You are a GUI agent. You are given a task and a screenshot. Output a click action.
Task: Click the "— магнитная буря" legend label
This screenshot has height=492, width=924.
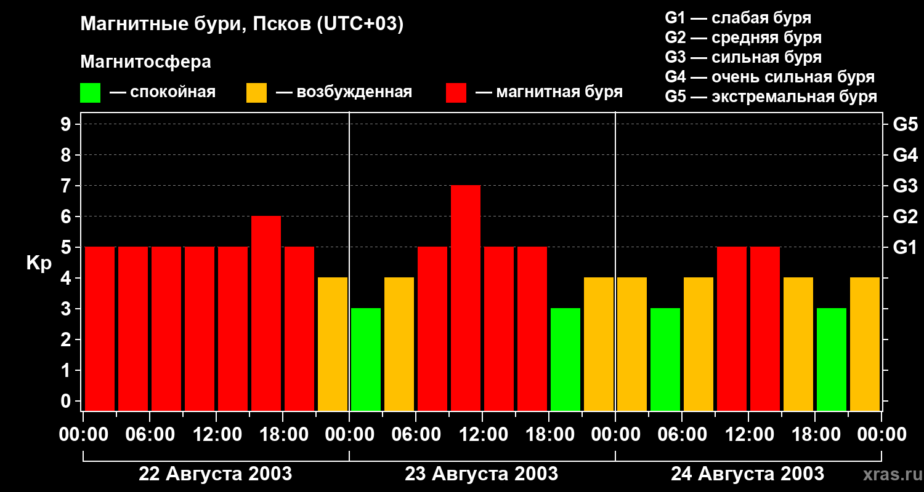tap(549, 92)
